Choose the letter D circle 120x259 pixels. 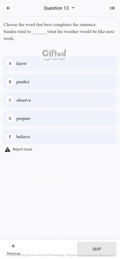click(10, 118)
